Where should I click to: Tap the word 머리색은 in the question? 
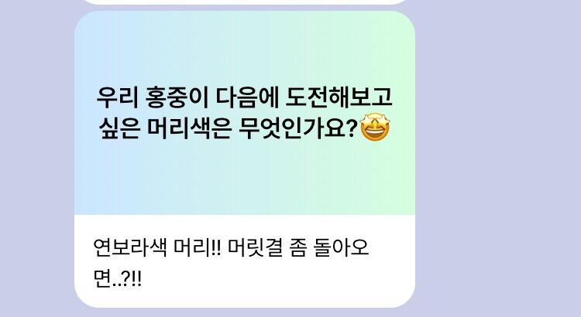click(190, 128)
